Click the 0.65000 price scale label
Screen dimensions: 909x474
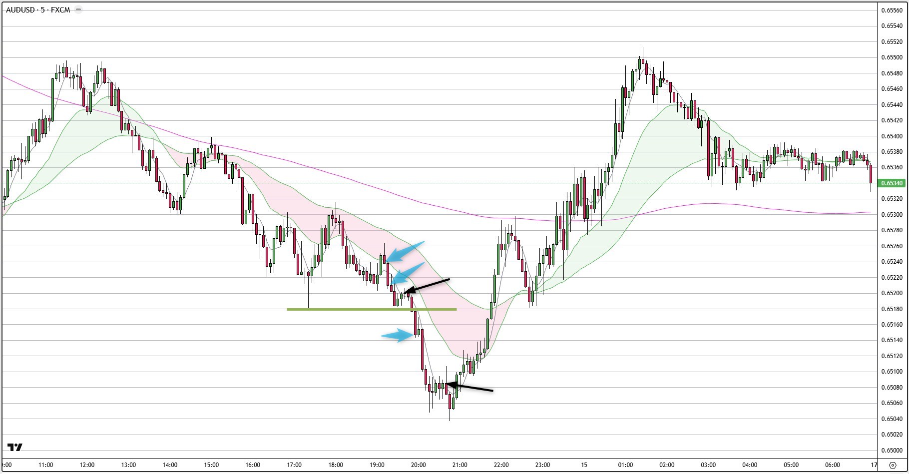[892, 450]
